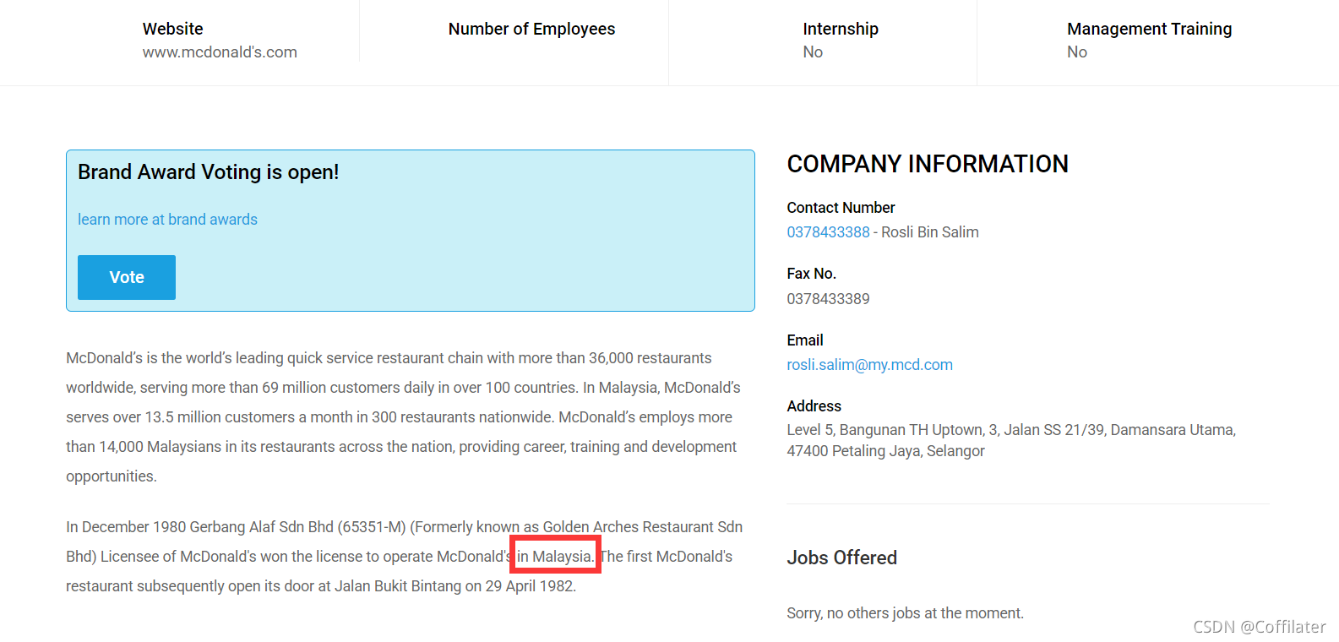Click the 'Address' label
The width and height of the screenshot is (1339, 642).
point(814,406)
